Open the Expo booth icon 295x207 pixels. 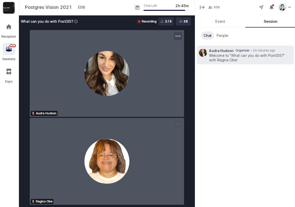point(9,72)
